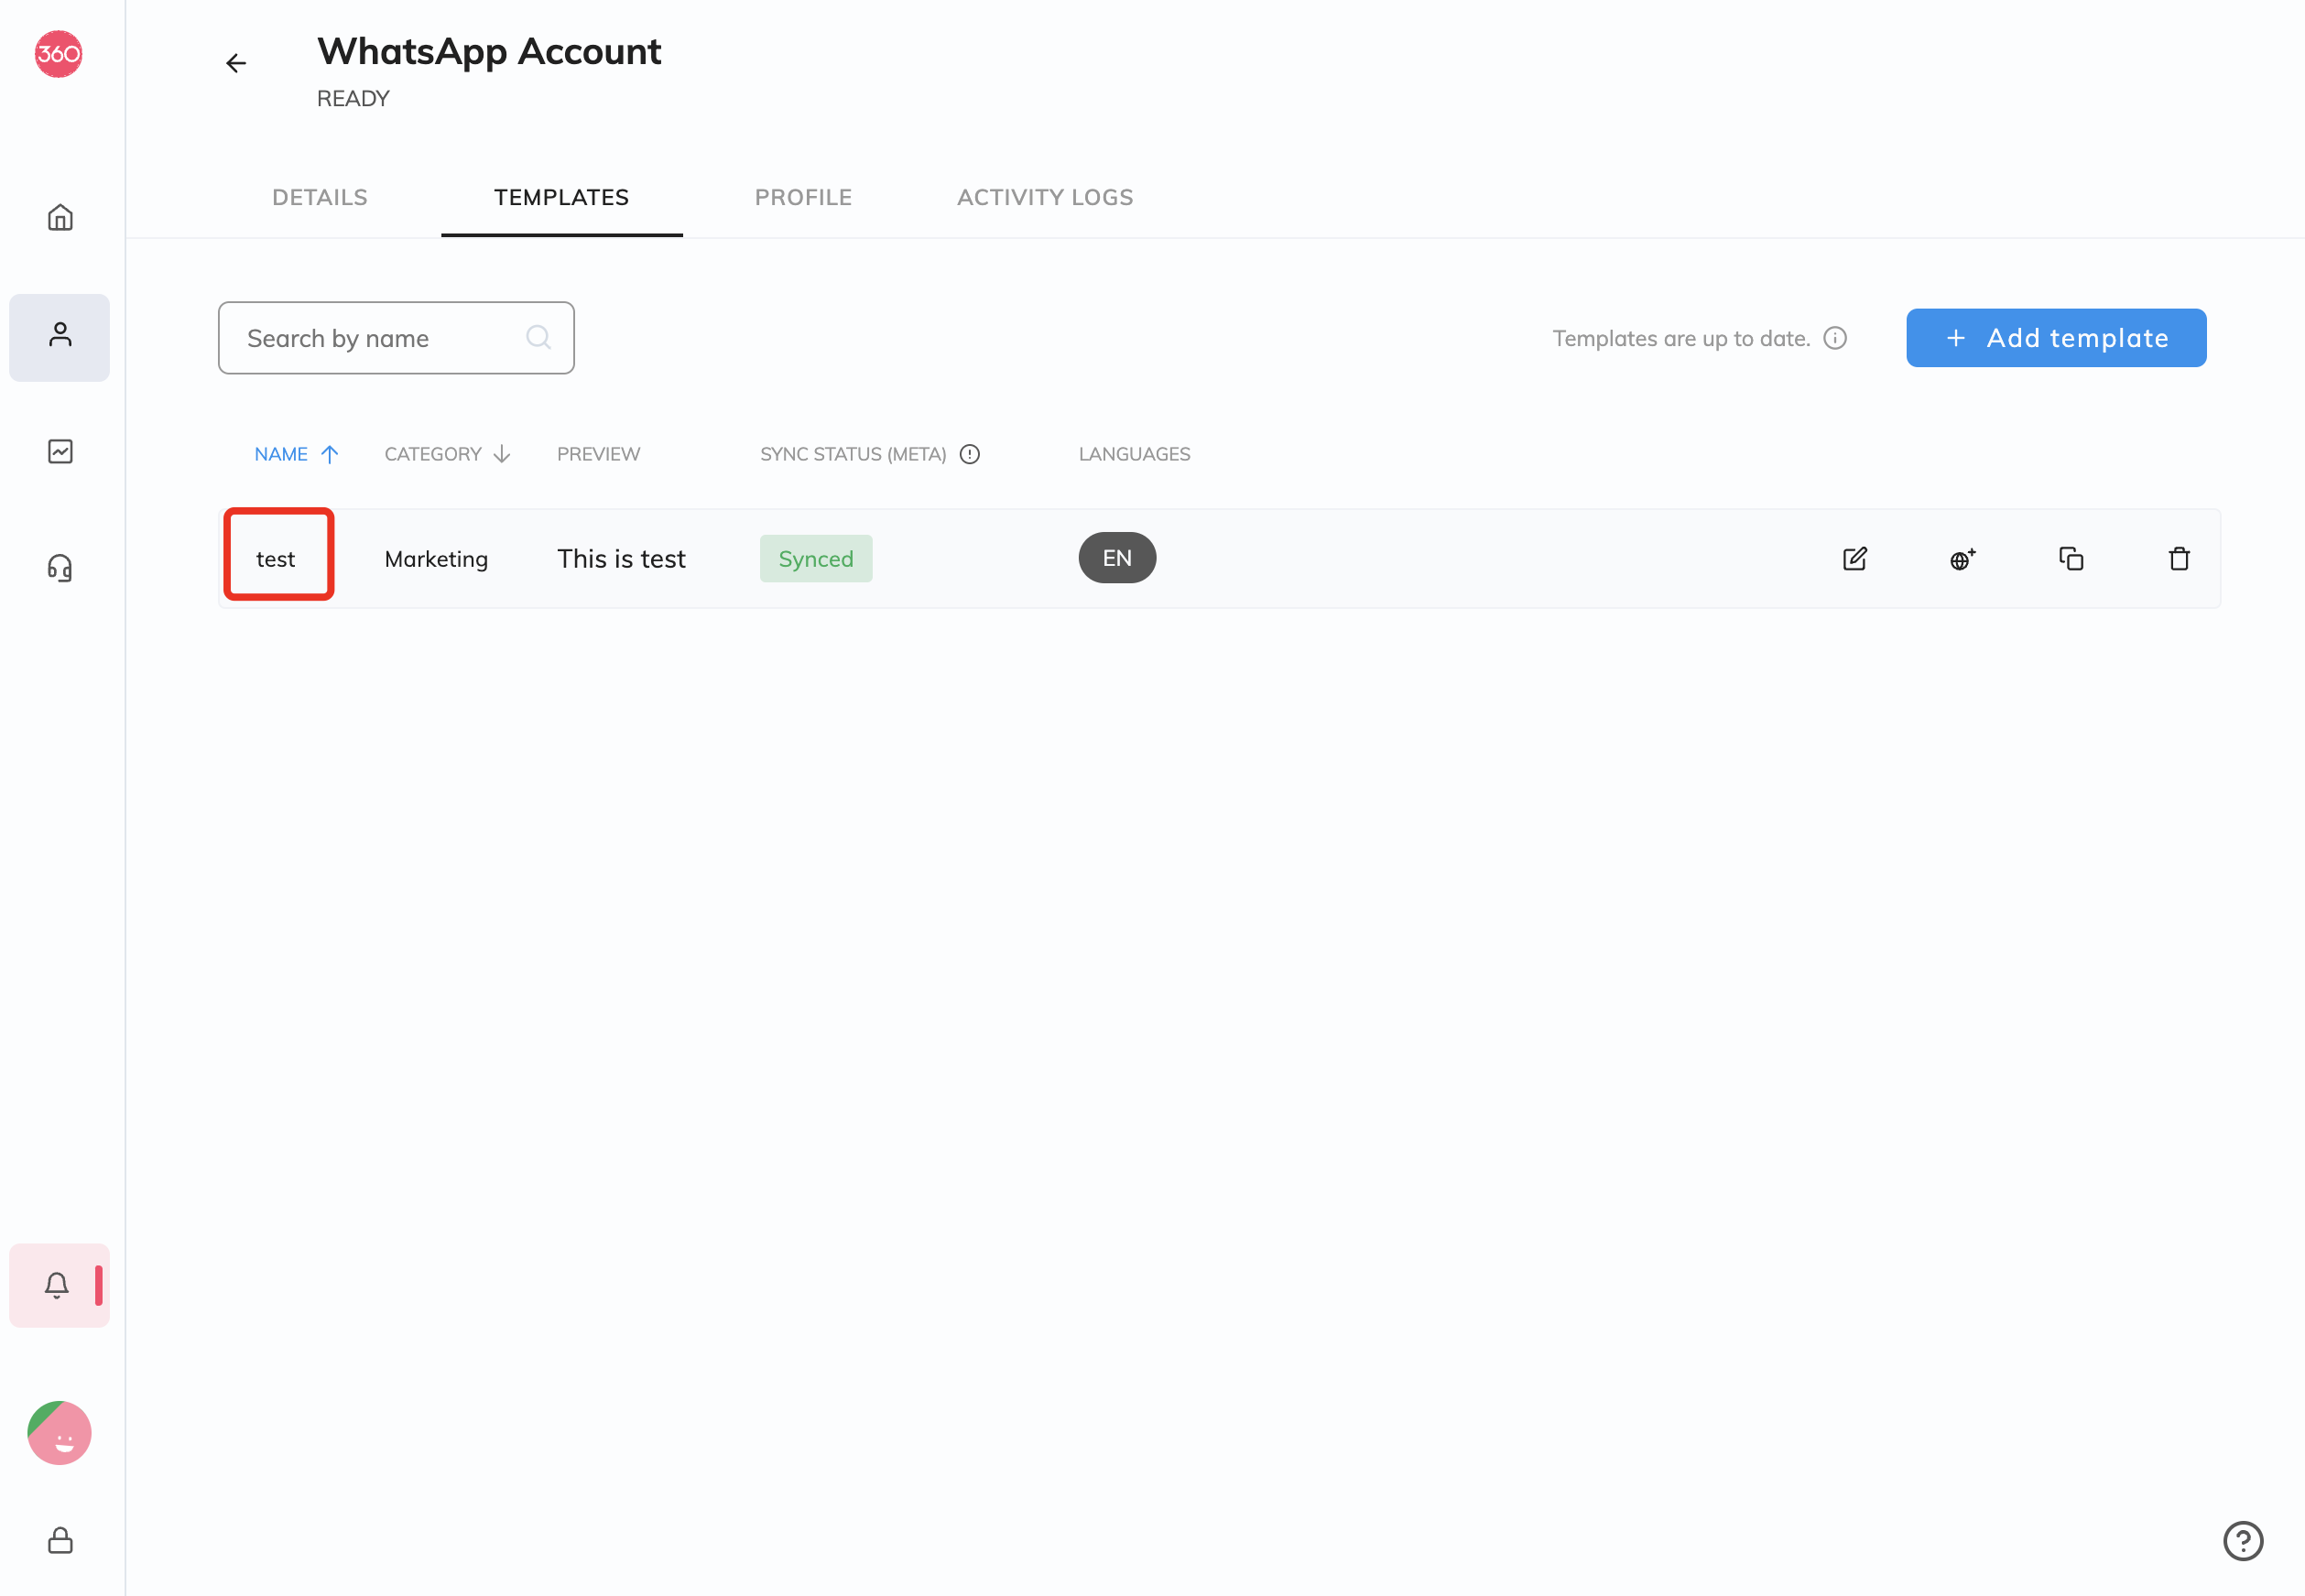2305x1596 pixels.
Task: Select the TEMPLATES tab
Action: click(562, 198)
